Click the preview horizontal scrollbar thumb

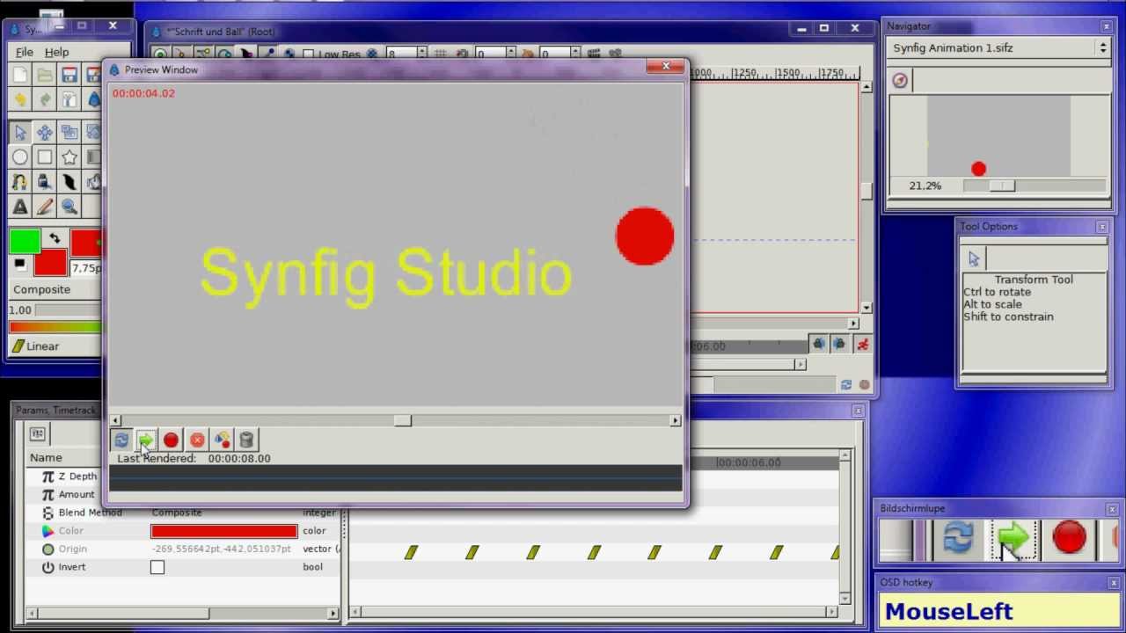click(x=402, y=420)
